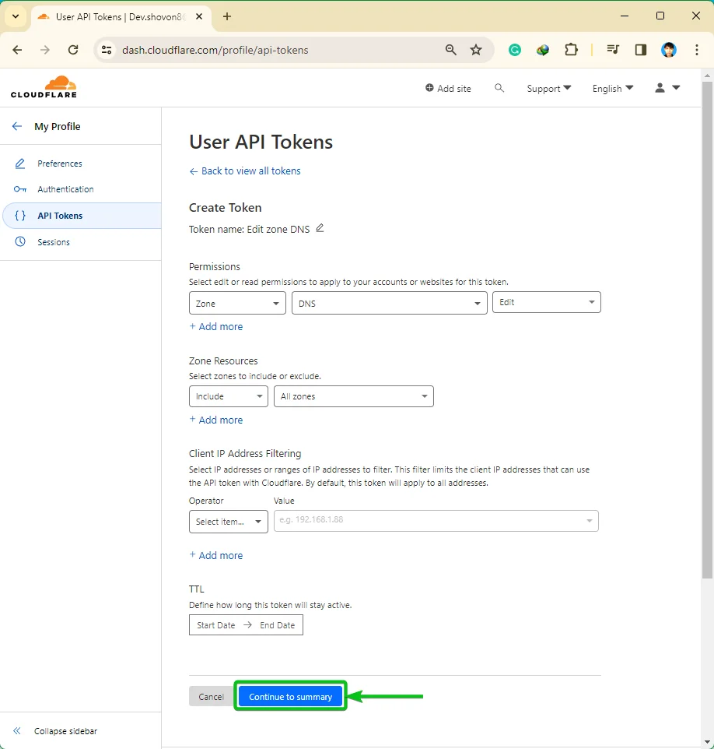Click the back arrow beside My Profile

(17, 126)
